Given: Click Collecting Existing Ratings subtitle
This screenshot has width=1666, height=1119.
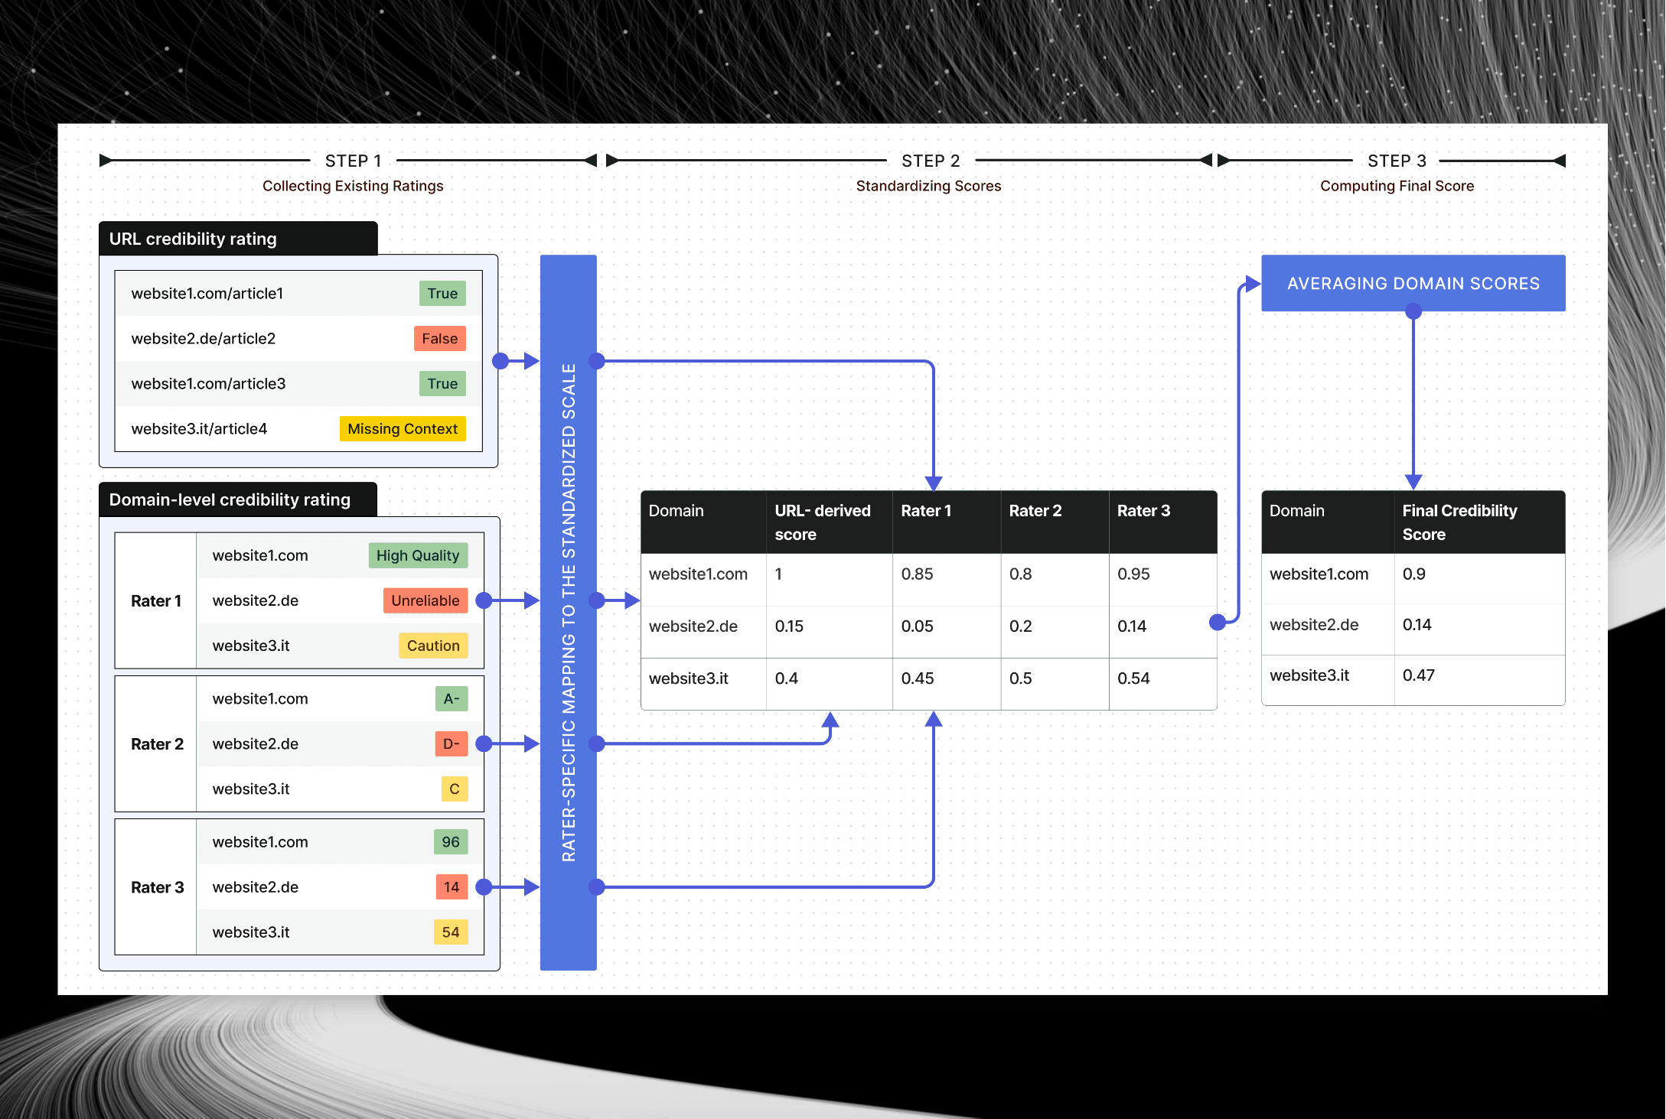Looking at the screenshot, I should [x=353, y=186].
